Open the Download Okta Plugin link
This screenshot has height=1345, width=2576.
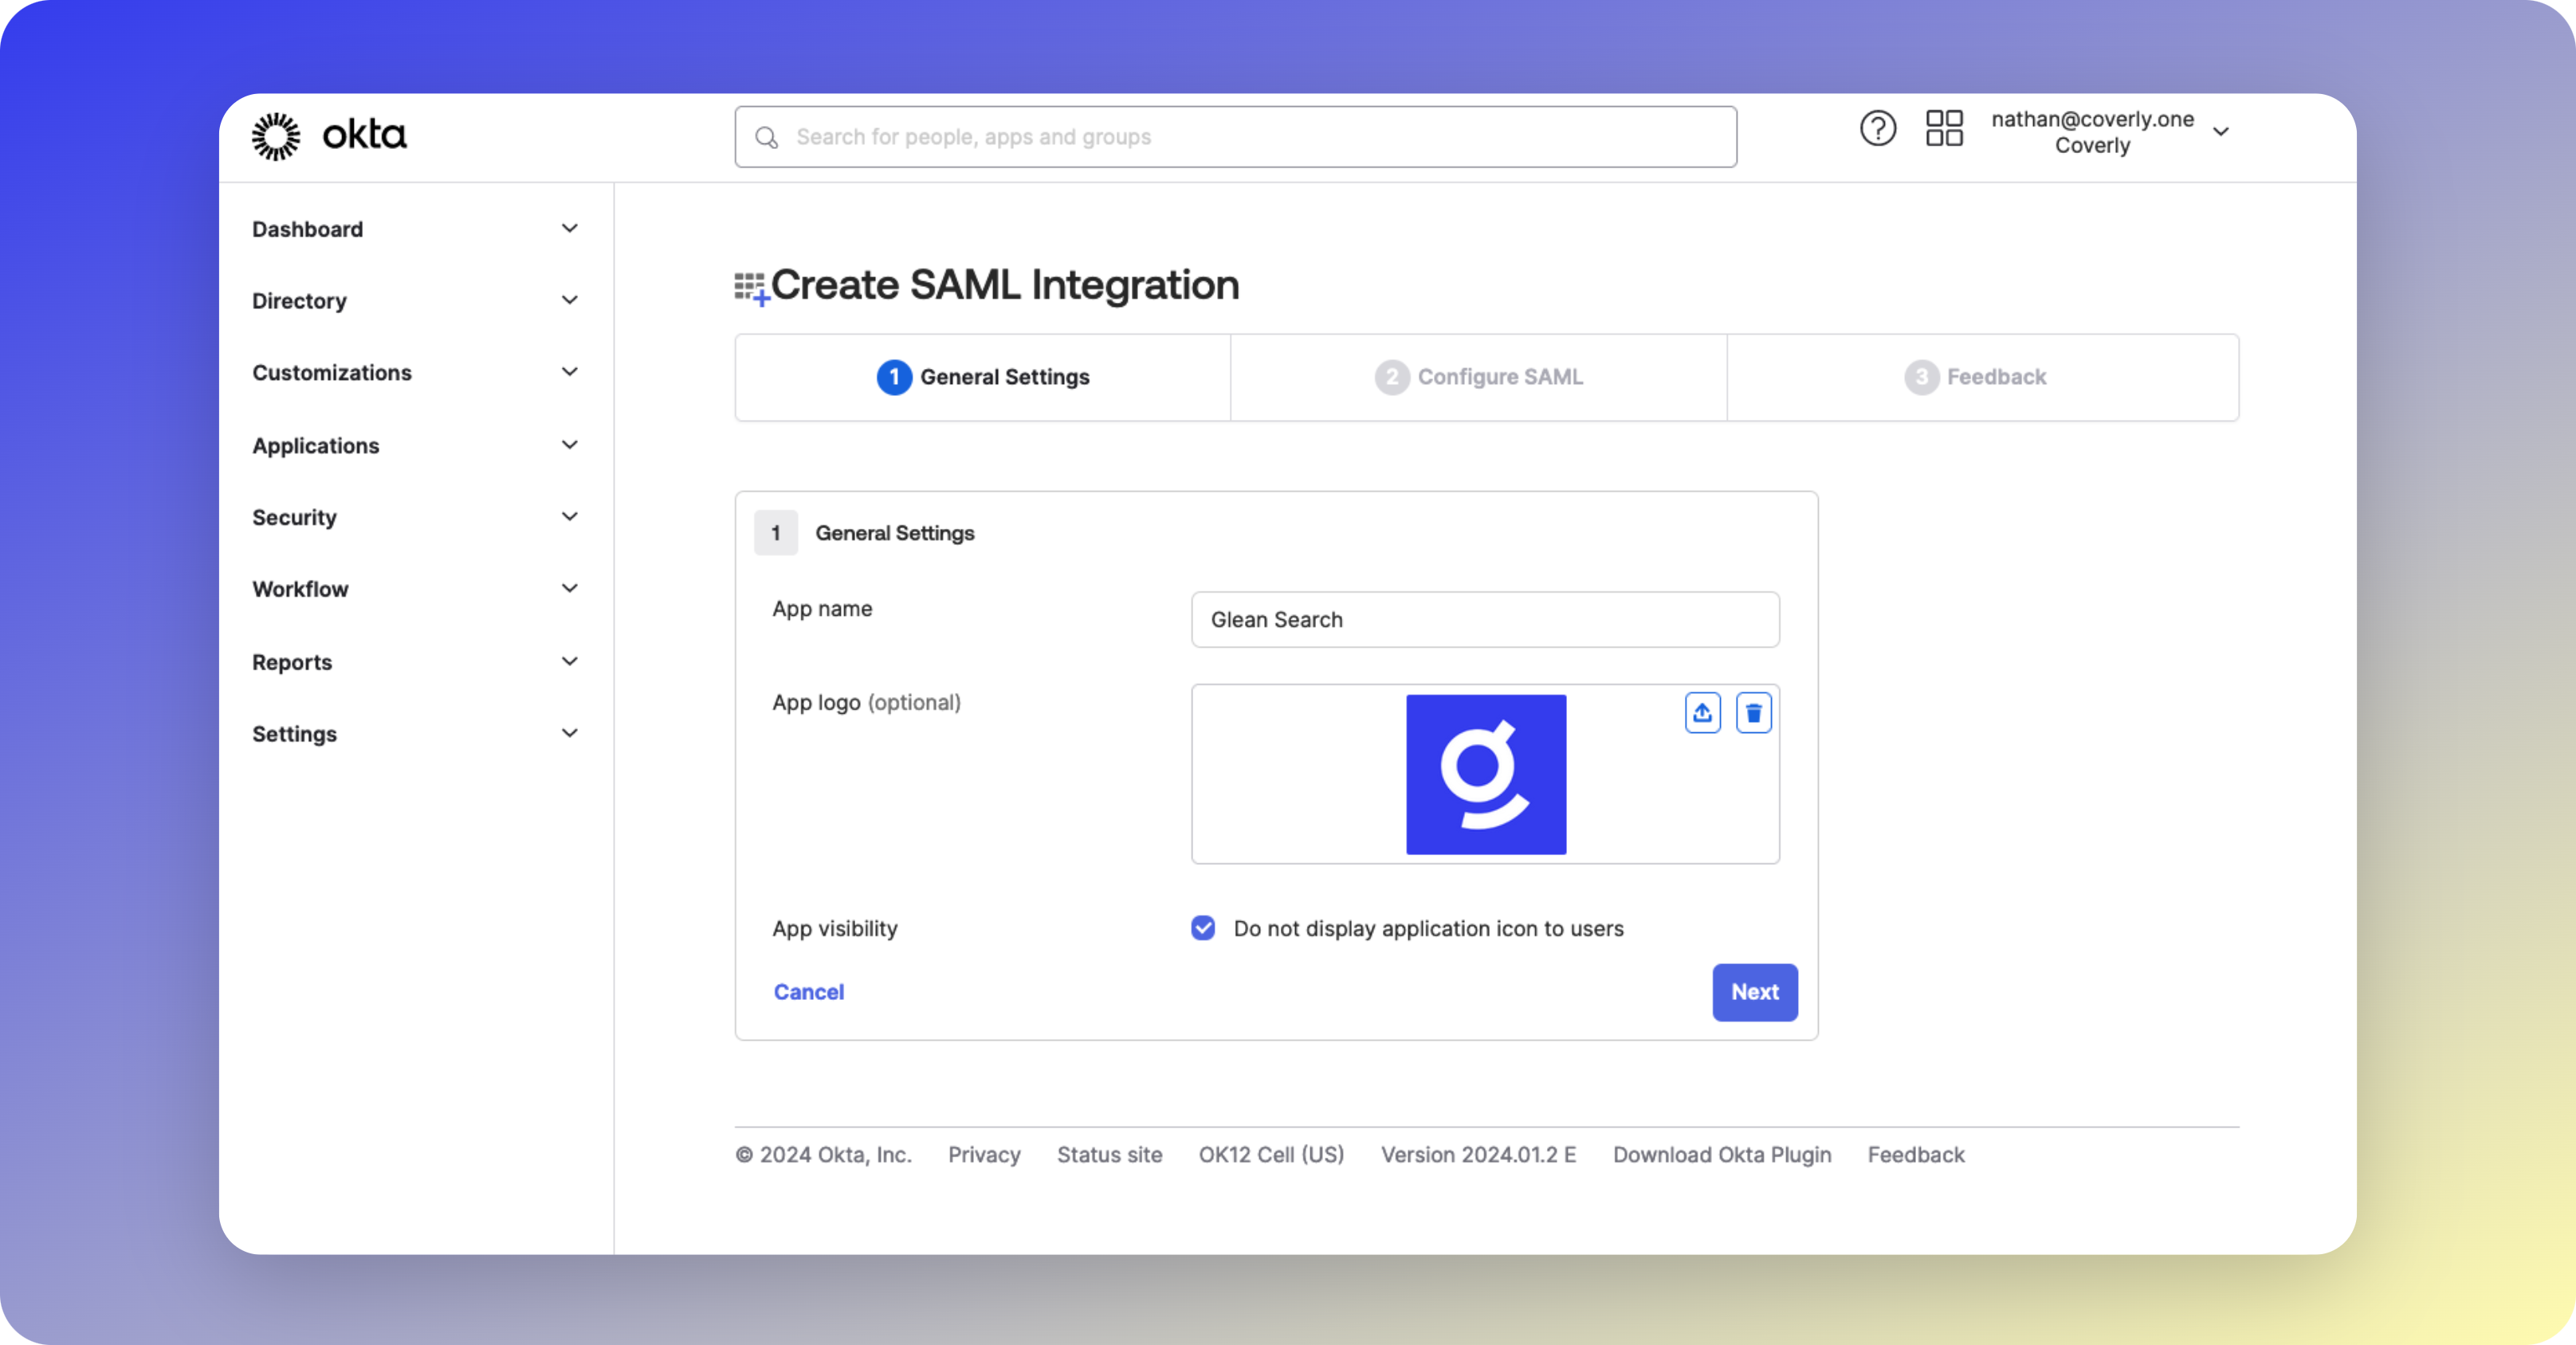(x=1721, y=1155)
